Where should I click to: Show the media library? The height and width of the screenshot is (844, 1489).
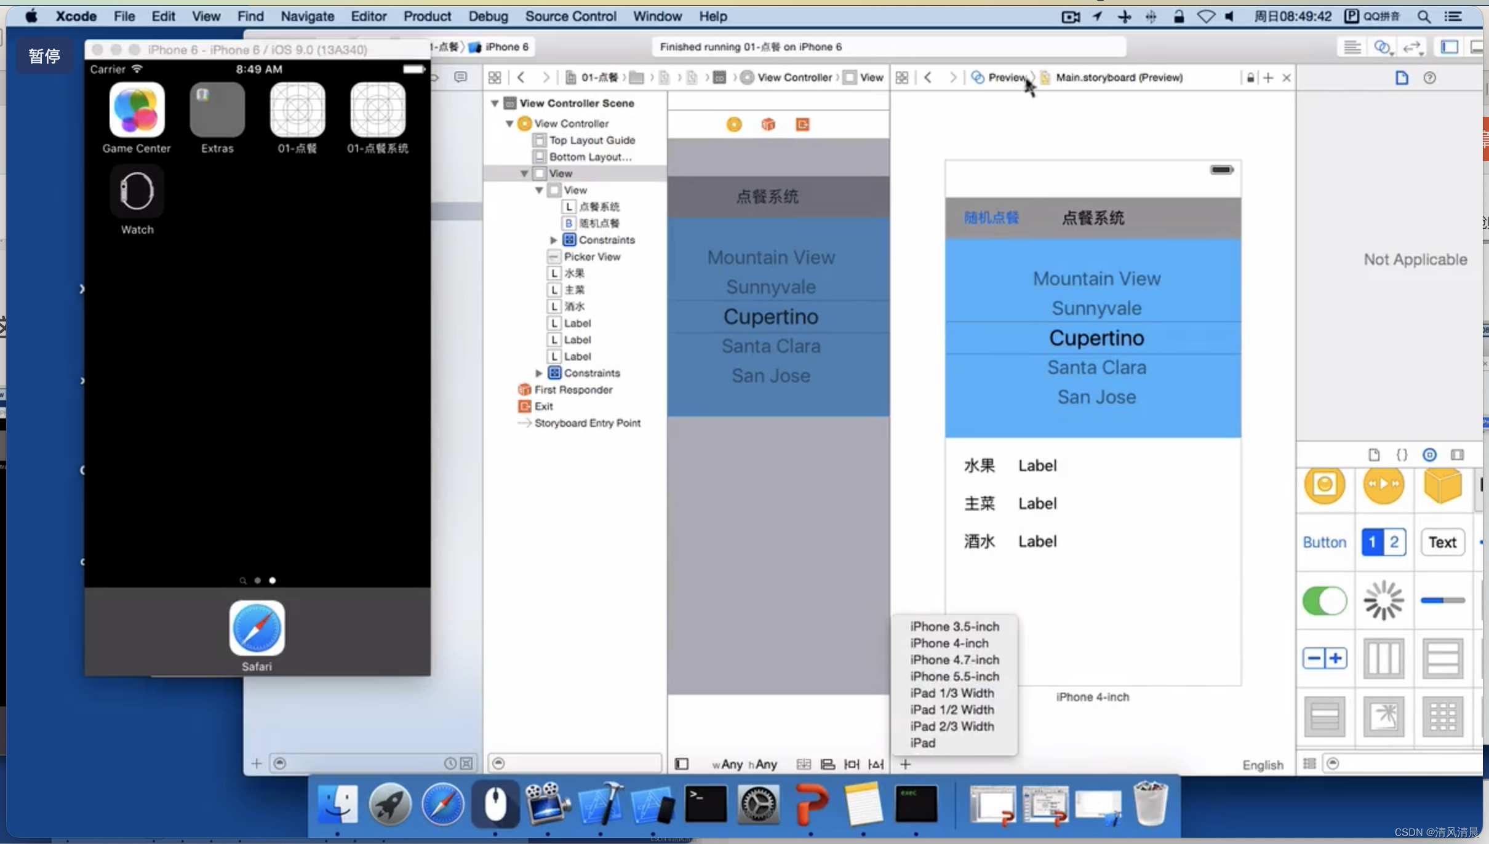click(x=1458, y=455)
